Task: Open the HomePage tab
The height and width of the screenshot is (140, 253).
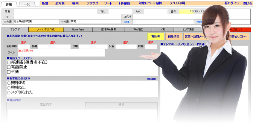Action: coord(78,29)
